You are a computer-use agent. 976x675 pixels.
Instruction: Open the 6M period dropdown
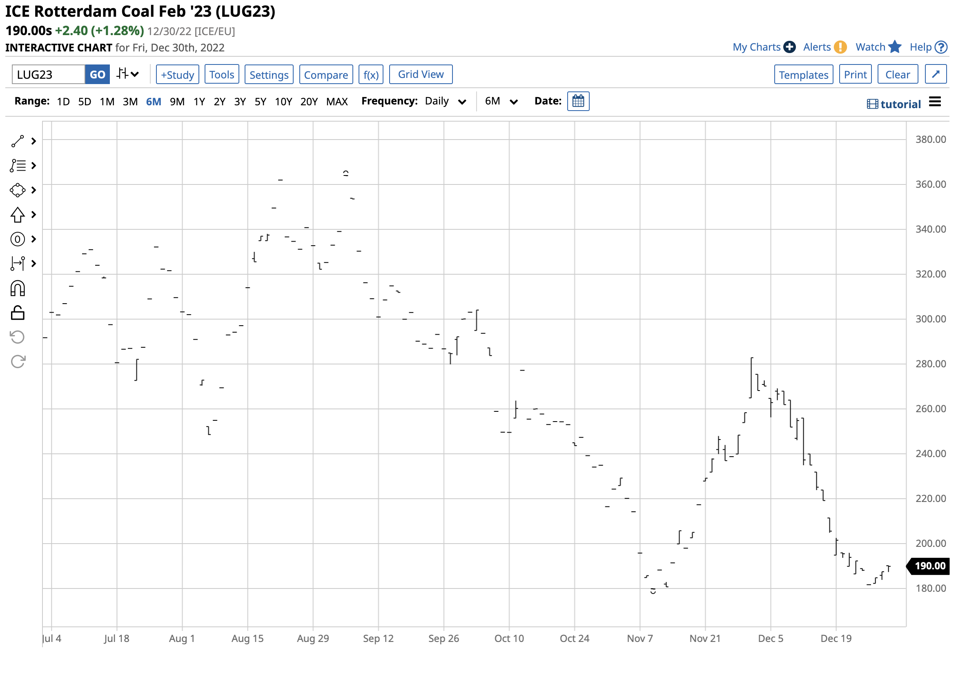click(x=501, y=102)
